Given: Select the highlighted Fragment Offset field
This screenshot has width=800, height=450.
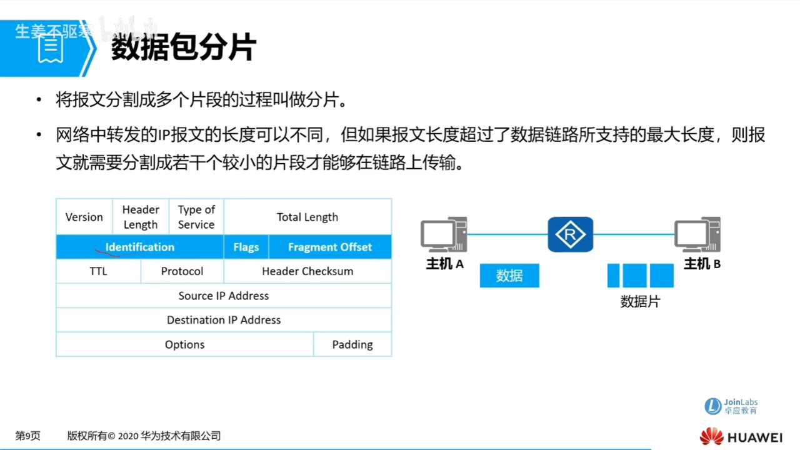Looking at the screenshot, I should tap(330, 247).
